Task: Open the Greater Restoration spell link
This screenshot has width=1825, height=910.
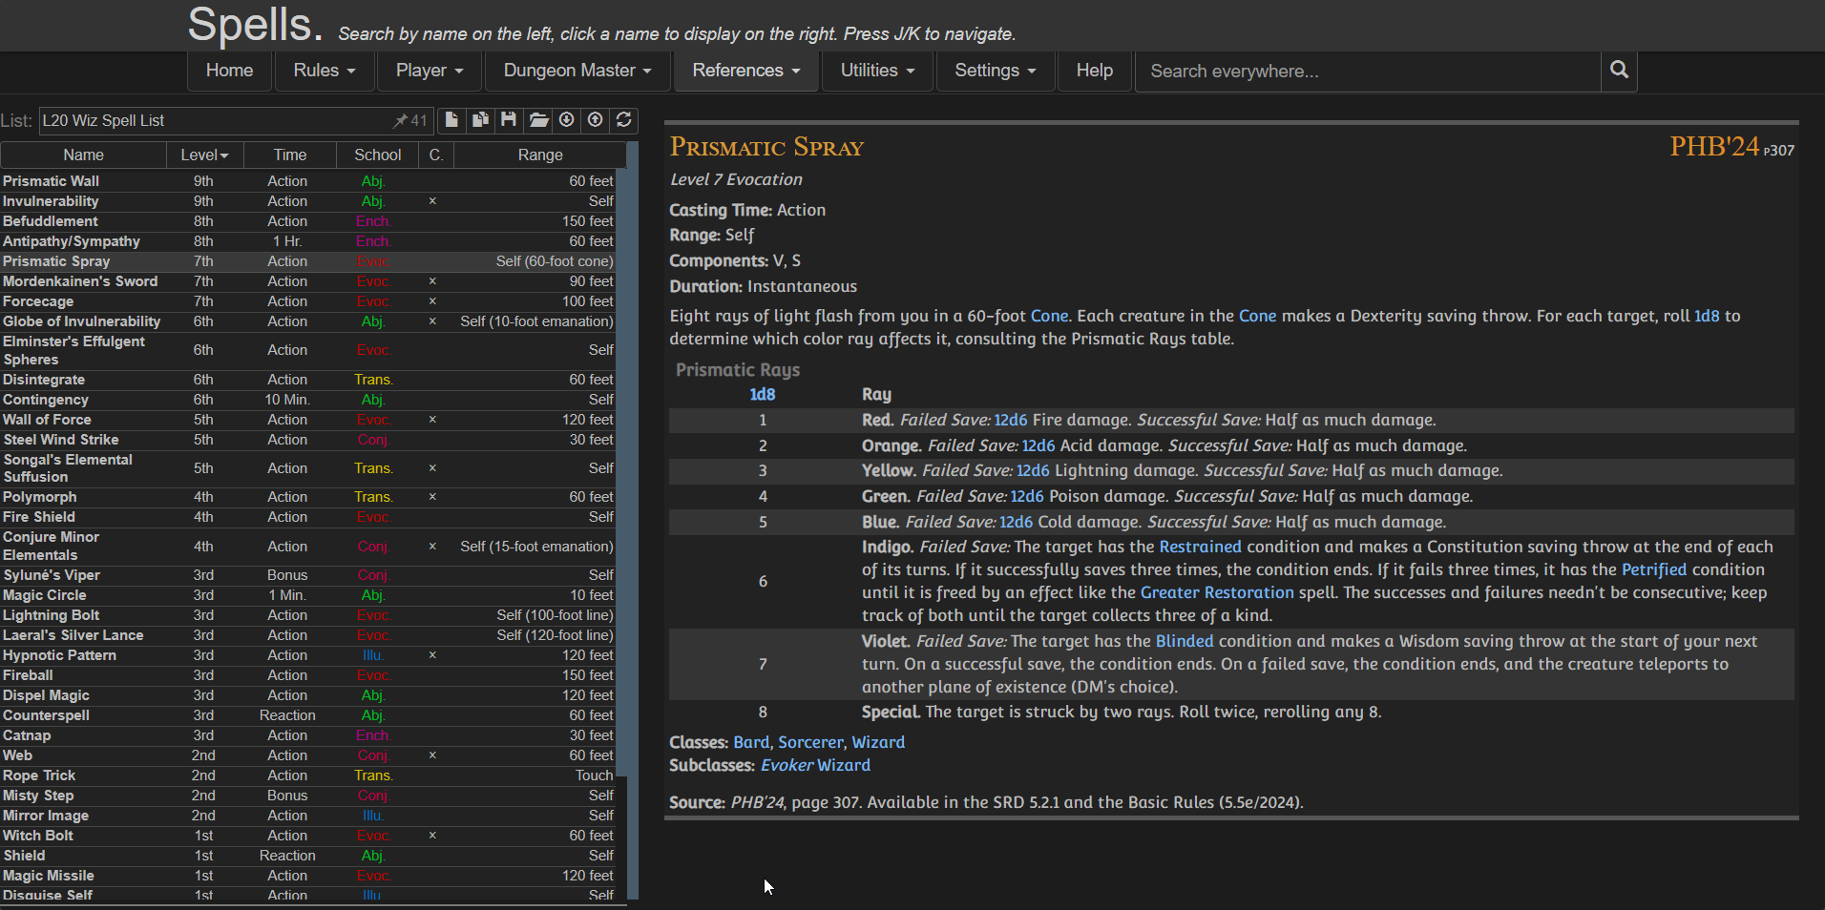Action: [1217, 592]
